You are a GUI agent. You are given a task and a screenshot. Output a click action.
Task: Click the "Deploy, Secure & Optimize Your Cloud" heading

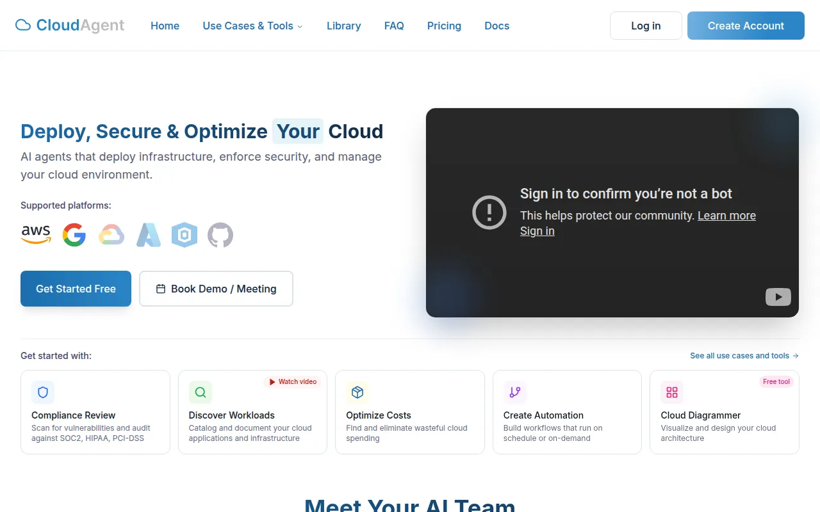[x=202, y=131]
